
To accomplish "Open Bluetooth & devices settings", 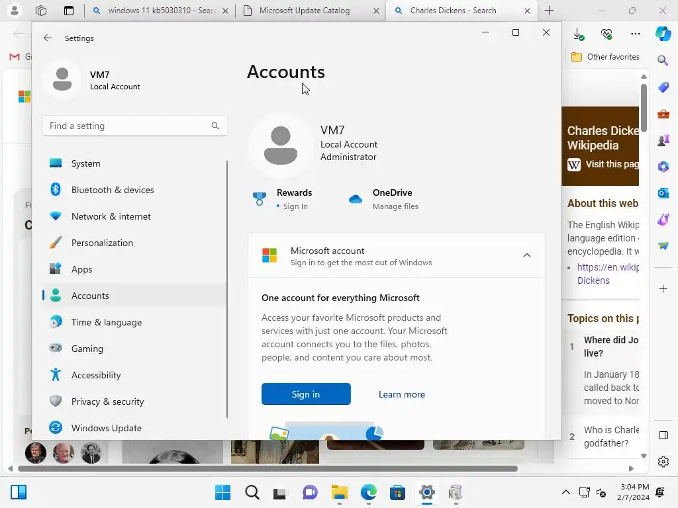I will pyautogui.click(x=134, y=190).
